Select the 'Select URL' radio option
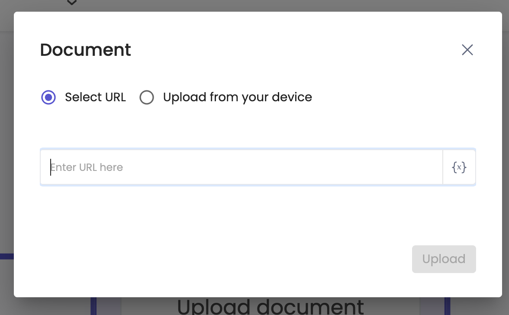The height and width of the screenshot is (315, 509). point(48,97)
